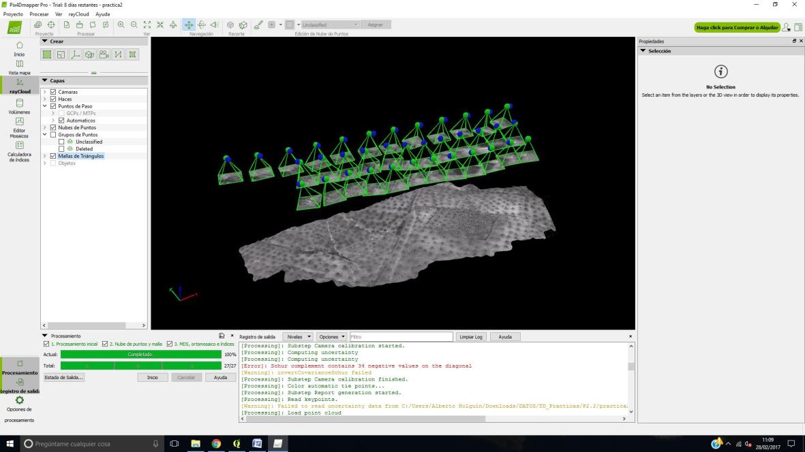Toggle the Unclassified group checkbox

[61, 142]
